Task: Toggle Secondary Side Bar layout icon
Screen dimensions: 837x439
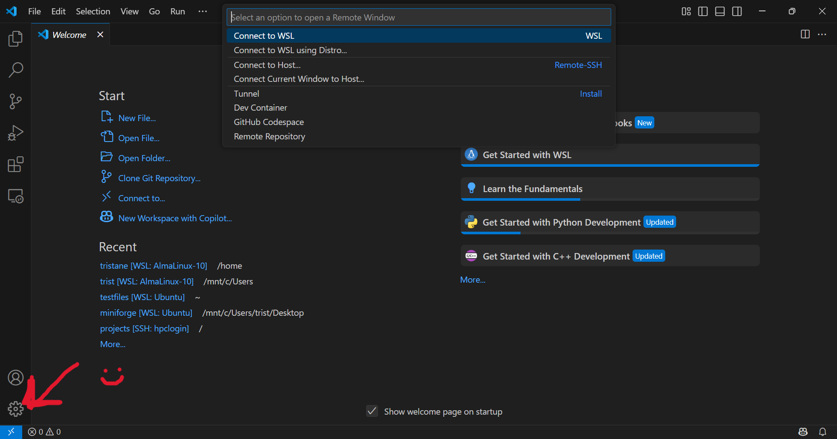Action: (x=737, y=11)
